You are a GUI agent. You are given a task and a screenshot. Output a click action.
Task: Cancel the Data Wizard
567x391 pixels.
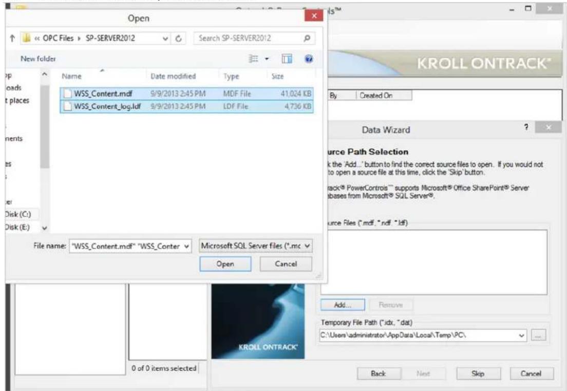[531, 374]
